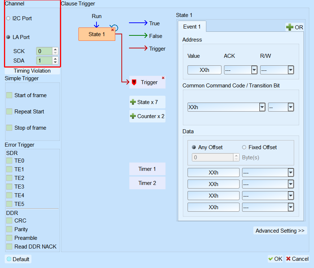This screenshot has width=314, height=268.
Task: Open the second Data row dropdown
Action: 268,184
